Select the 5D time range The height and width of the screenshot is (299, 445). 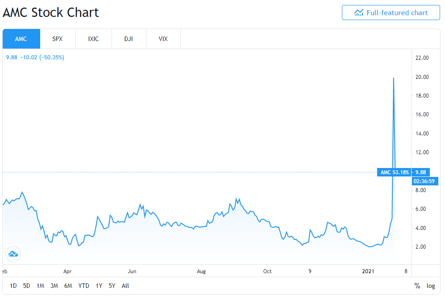[26, 286]
